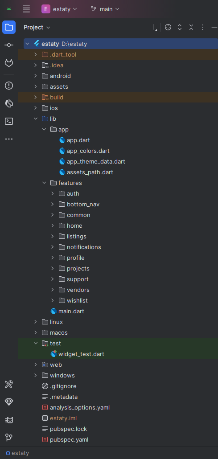Open the Logcat tool window

(9, 420)
